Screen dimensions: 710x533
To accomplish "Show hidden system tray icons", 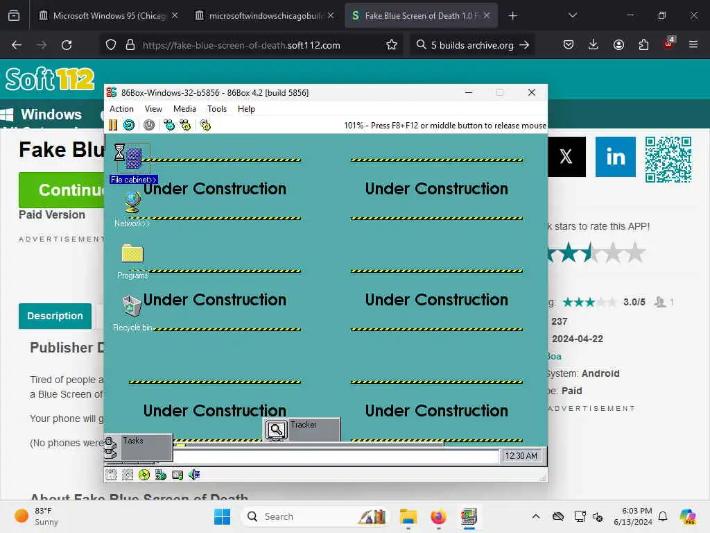I will [536, 516].
